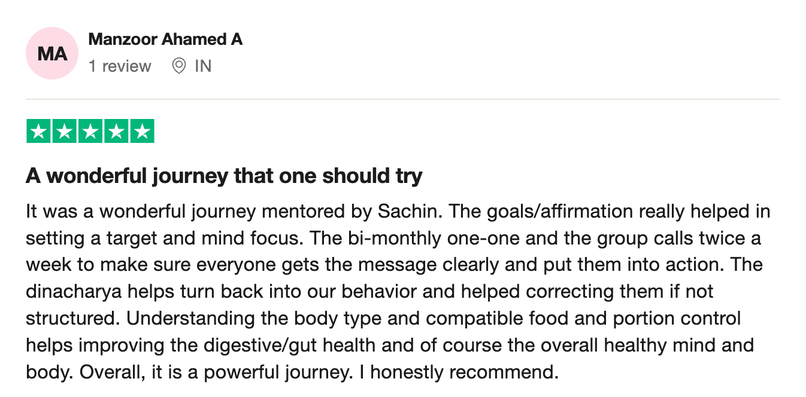Click the "IN" country code label
Screen dimensions: 806x397
tap(203, 66)
